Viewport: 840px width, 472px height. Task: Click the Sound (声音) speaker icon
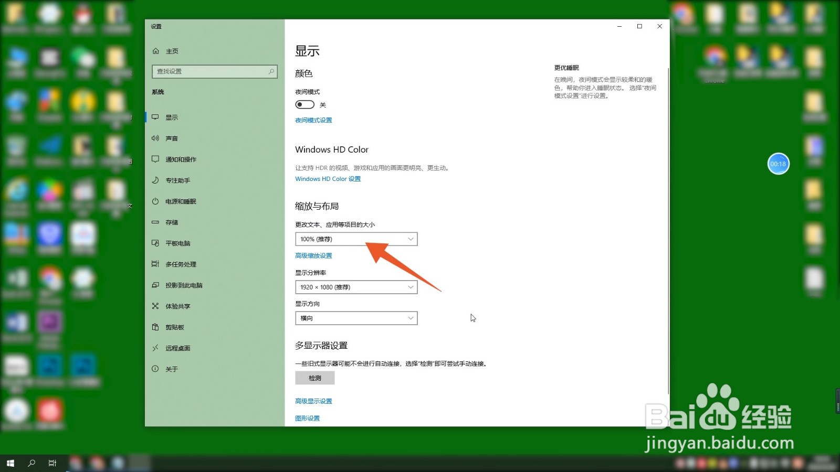(x=155, y=138)
